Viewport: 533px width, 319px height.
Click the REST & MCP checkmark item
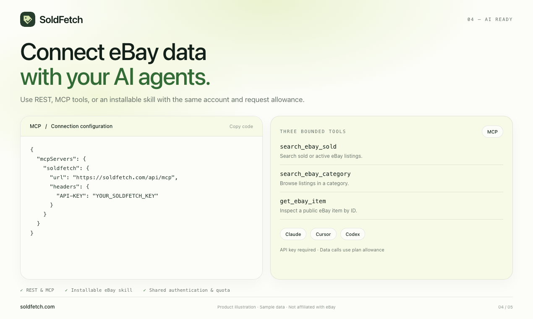pos(37,290)
